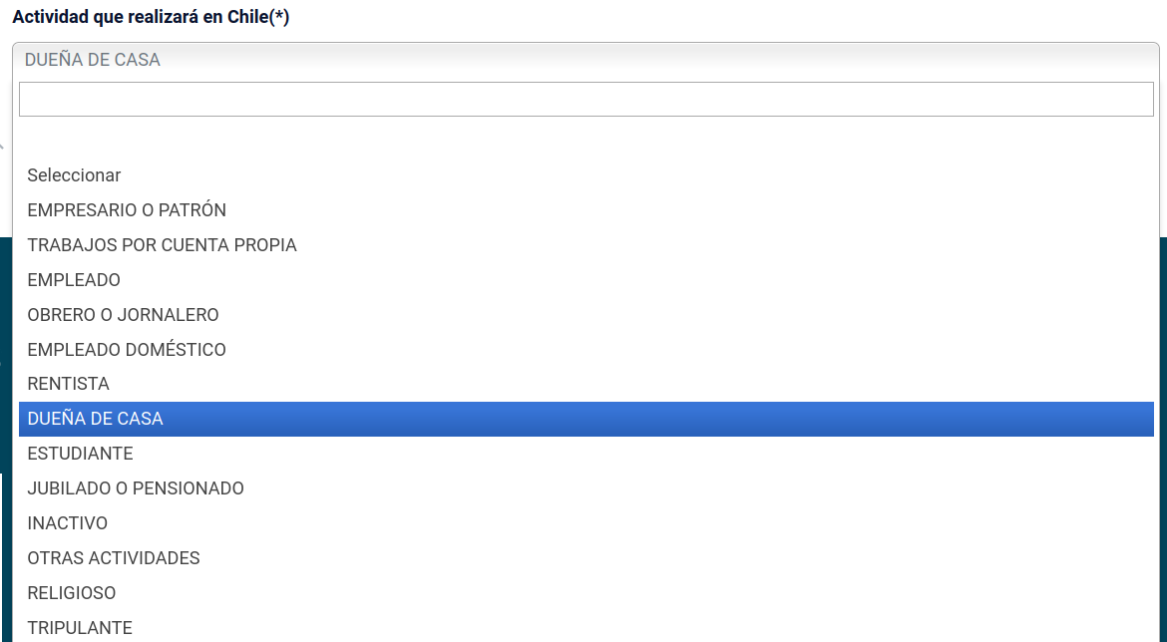
Task: Choose TRIPULANTE from the list
Action: click(80, 628)
